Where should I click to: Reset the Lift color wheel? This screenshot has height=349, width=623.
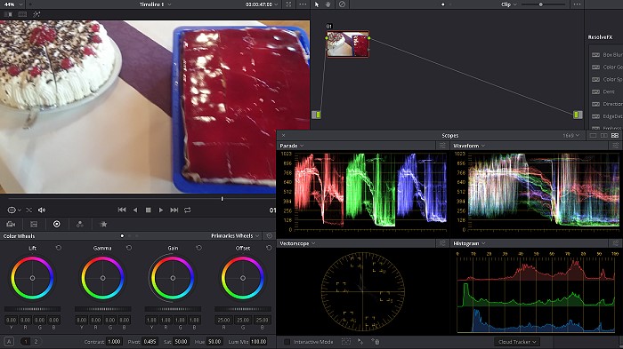point(59,248)
